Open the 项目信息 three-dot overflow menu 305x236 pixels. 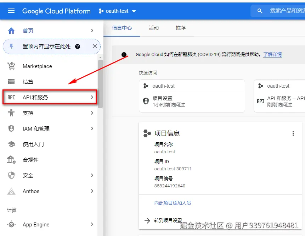293,133
